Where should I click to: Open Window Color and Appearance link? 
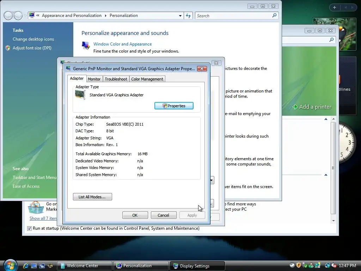pyautogui.click(x=122, y=44)
